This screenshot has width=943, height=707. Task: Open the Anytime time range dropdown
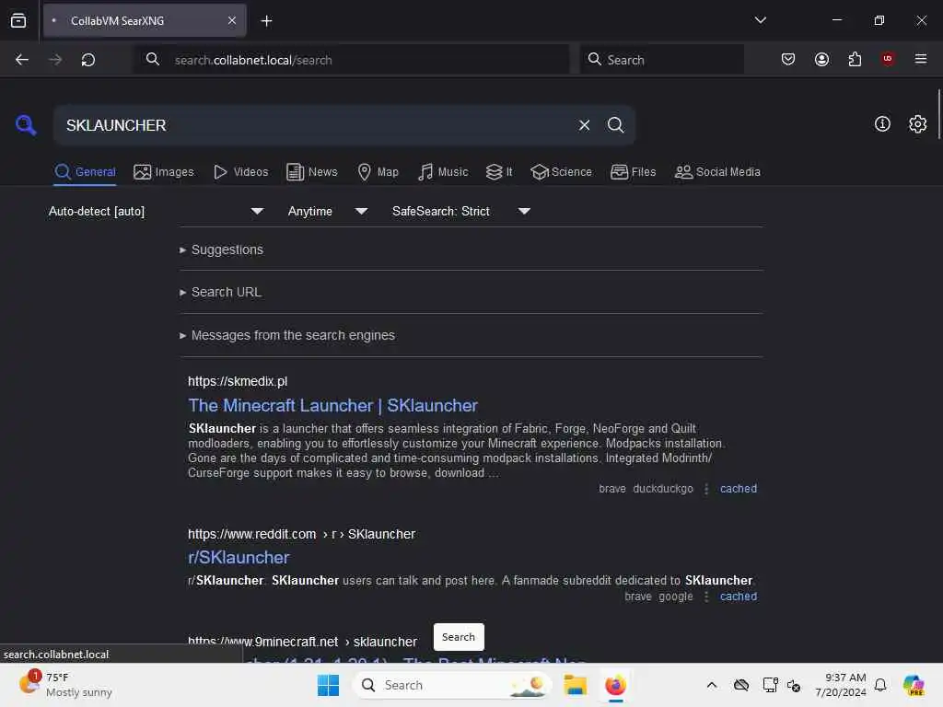click(327, 211)
